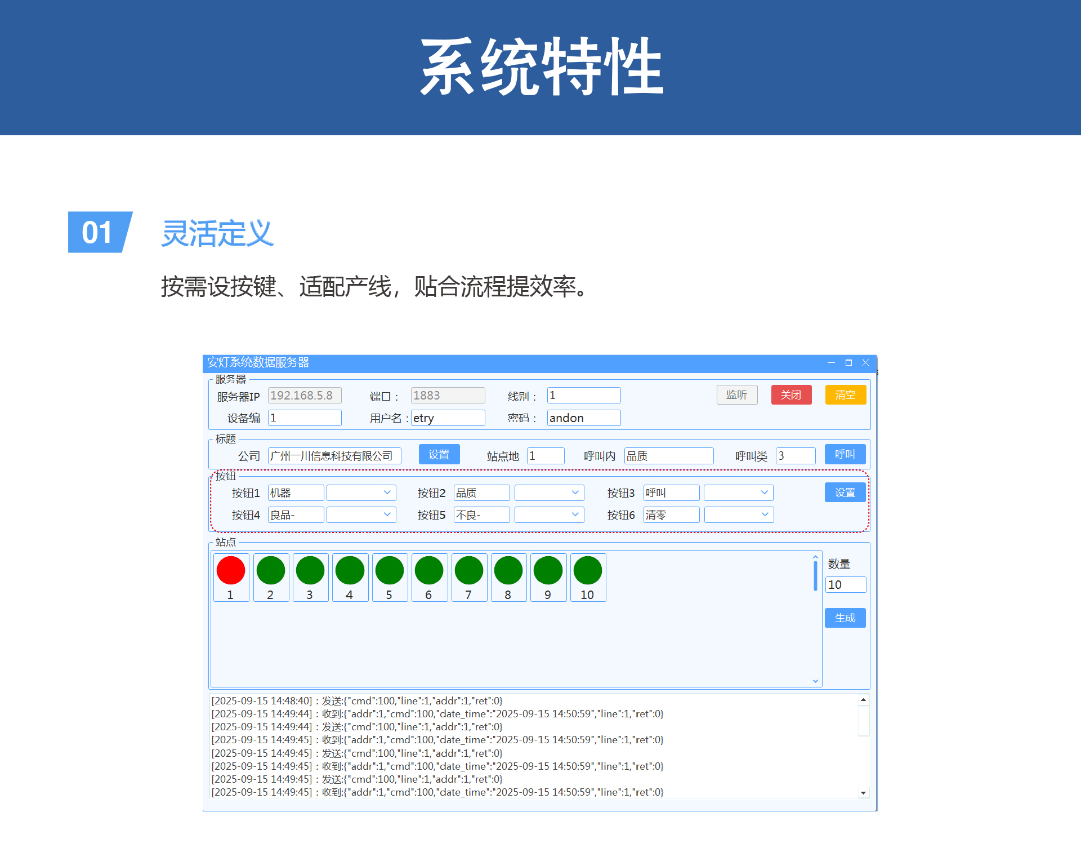
Task: Expand the 按钮2 combo box
Action: (575, 493)
